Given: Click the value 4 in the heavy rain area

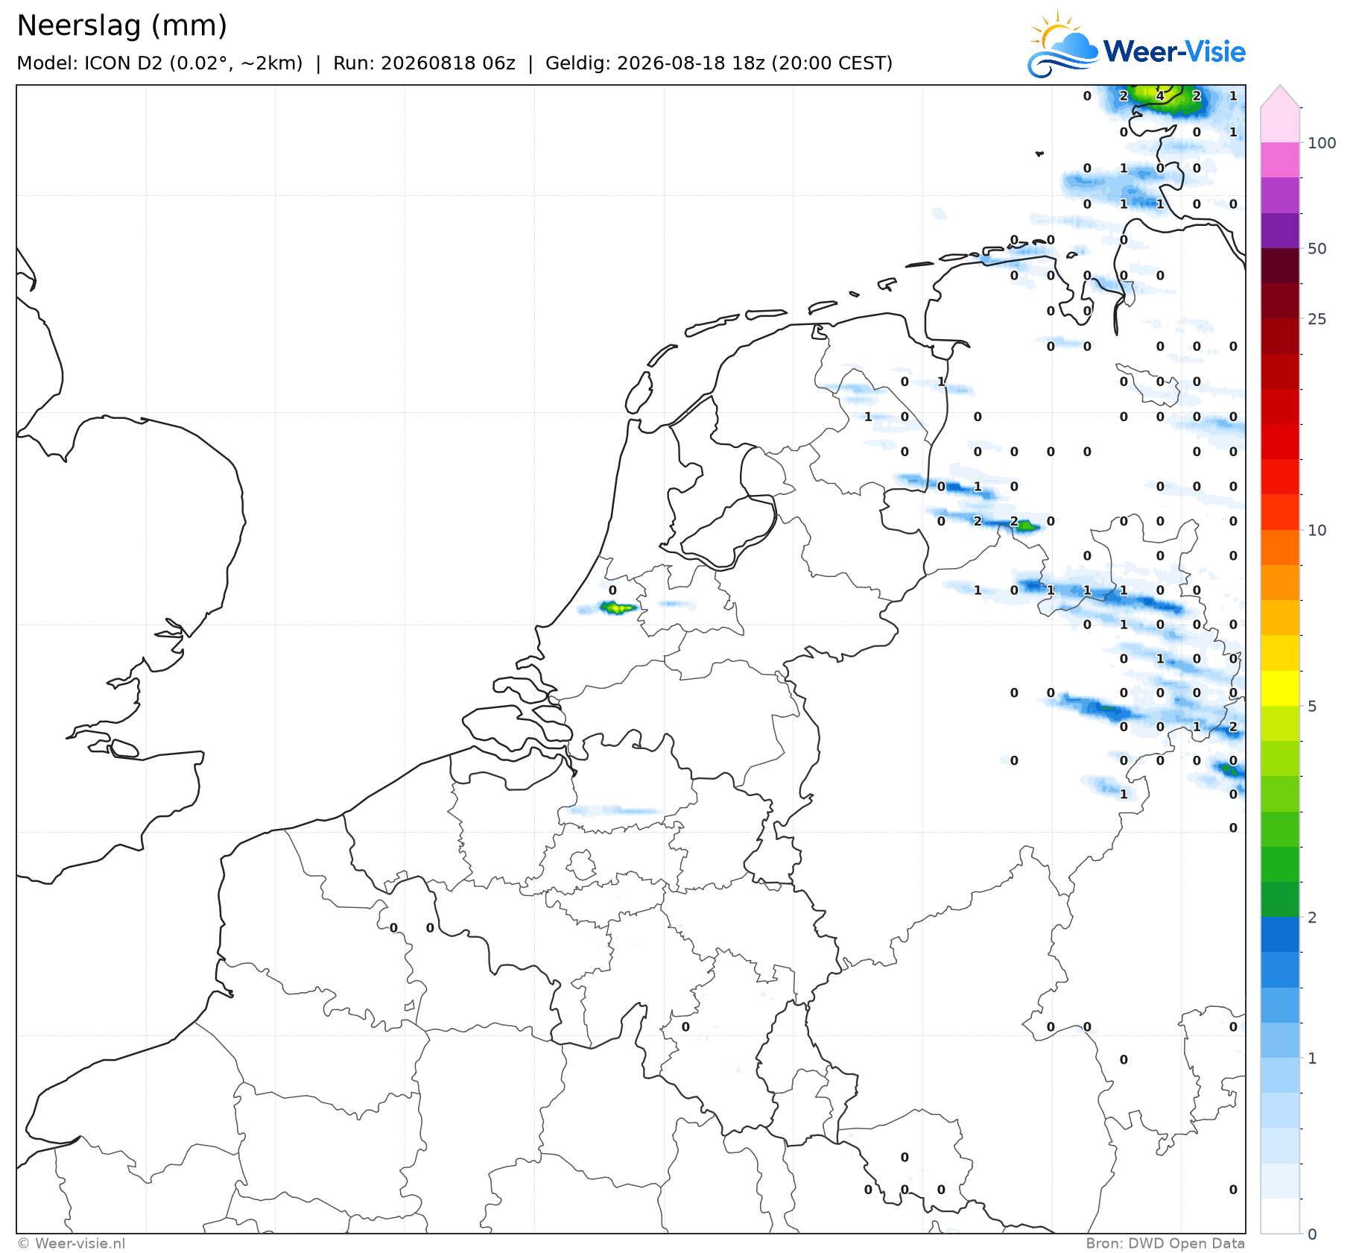Looking at the screenshot, I should [x=1159, y=96].
